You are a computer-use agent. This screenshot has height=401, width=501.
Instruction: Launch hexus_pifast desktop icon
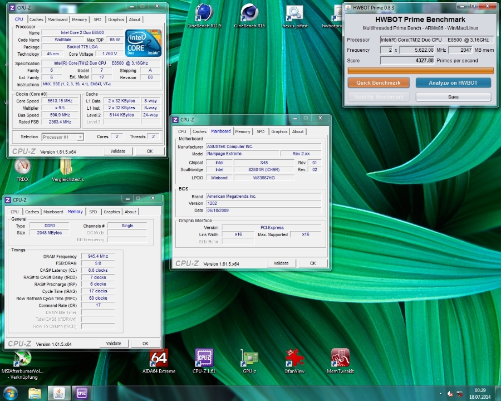pyautogui.click(x=294, y=16)
